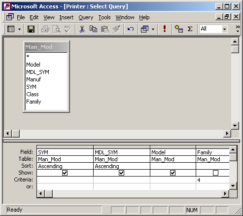The image size is (243, 216).
Task: Click the SYM column selector bar
Action: 65,147
